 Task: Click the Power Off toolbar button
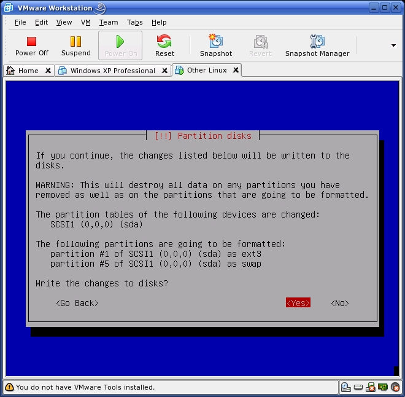point(32,46)
